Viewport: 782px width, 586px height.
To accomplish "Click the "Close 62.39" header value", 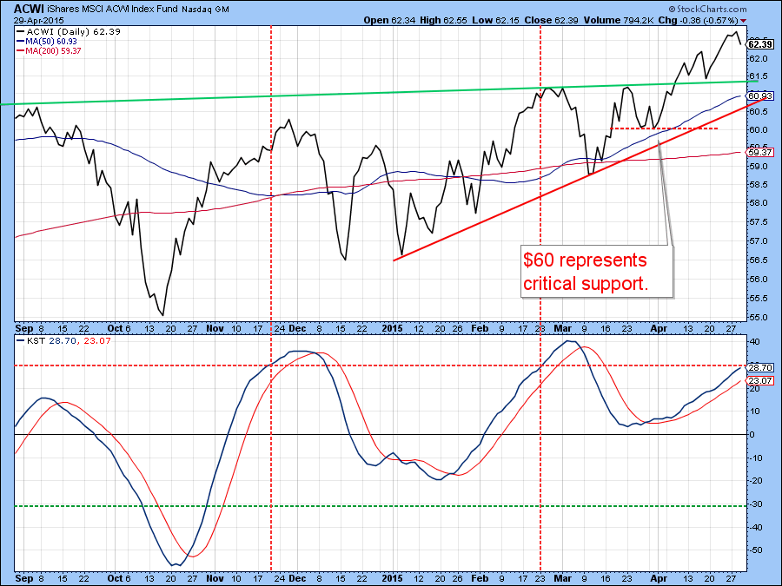I will (x=552, y=21).
